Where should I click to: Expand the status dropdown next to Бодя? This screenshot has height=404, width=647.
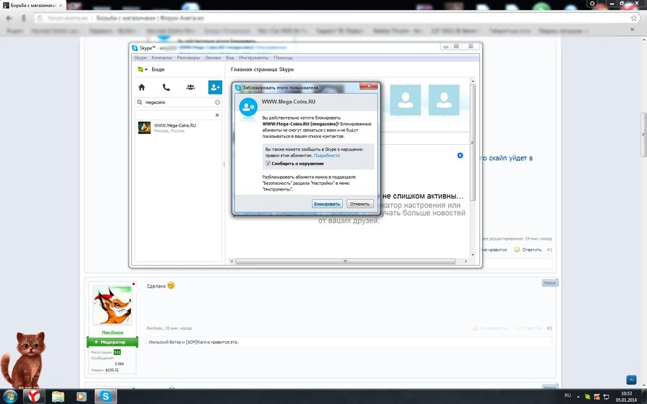click(x=146, y=69)
